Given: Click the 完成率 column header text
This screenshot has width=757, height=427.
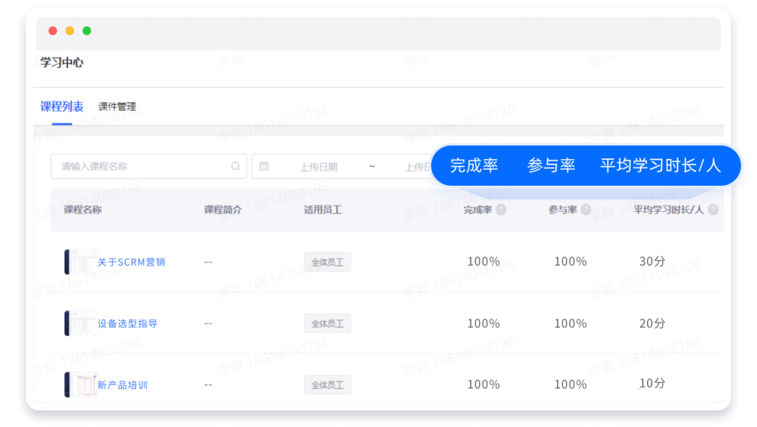Looking at the screenshot, I should 477,210.
